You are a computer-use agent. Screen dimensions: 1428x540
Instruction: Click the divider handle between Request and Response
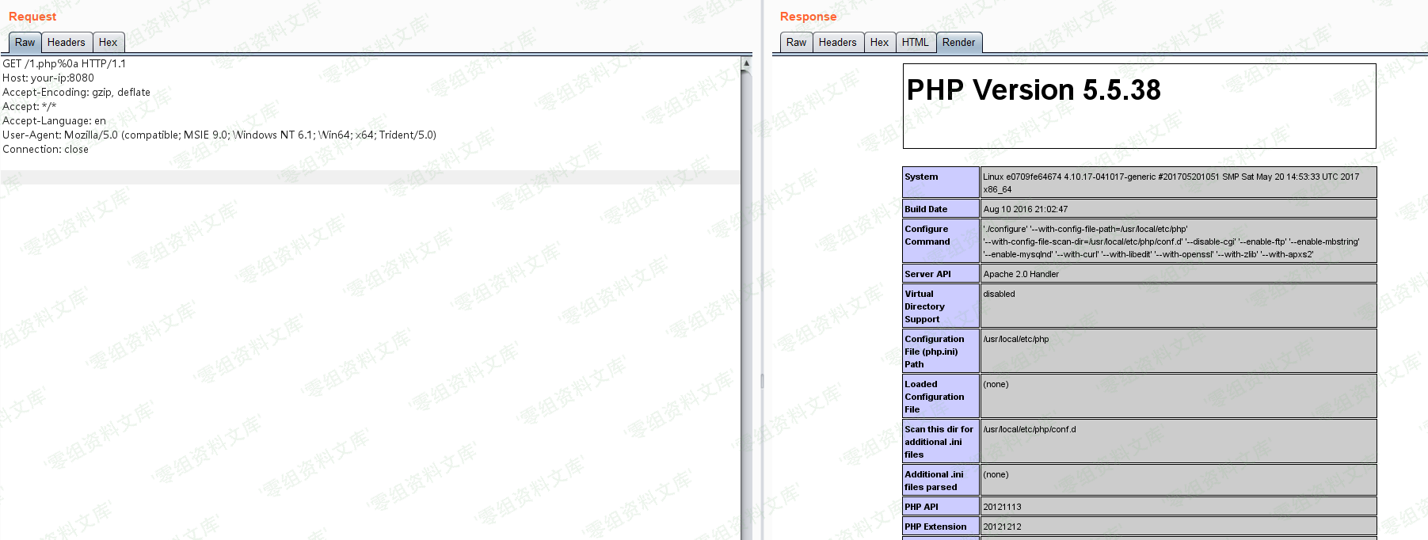(x=762, y=381)
